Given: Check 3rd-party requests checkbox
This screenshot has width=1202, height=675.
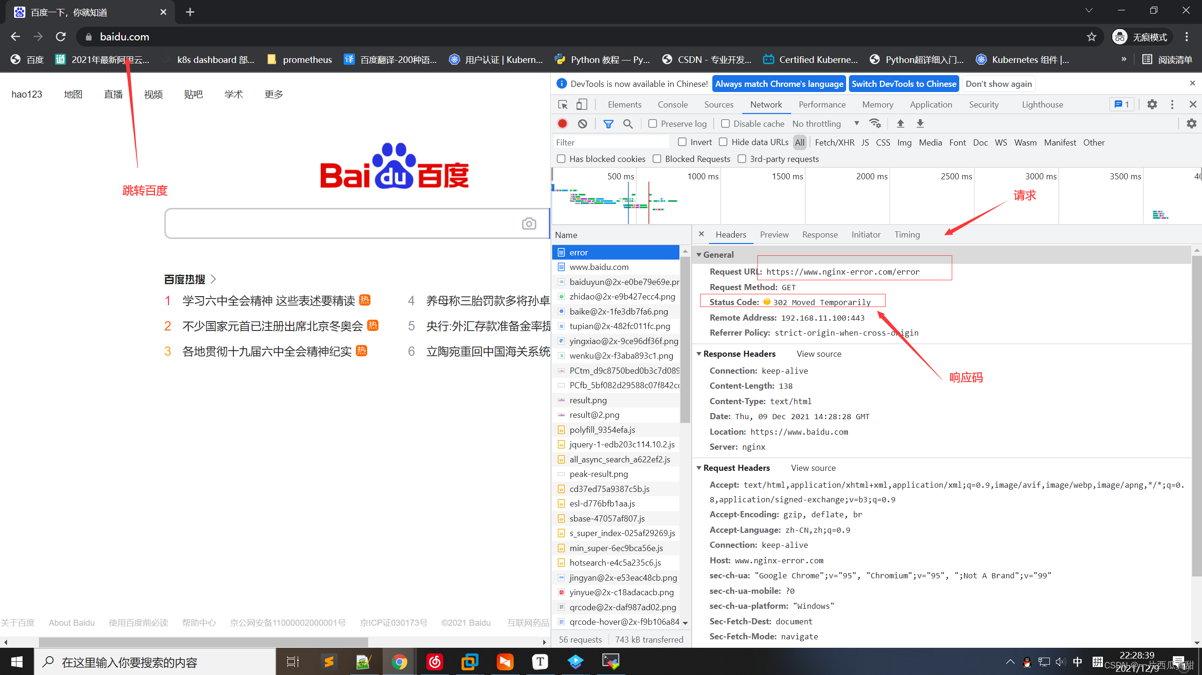Looking at the screenshot, I should click(742, 159).
